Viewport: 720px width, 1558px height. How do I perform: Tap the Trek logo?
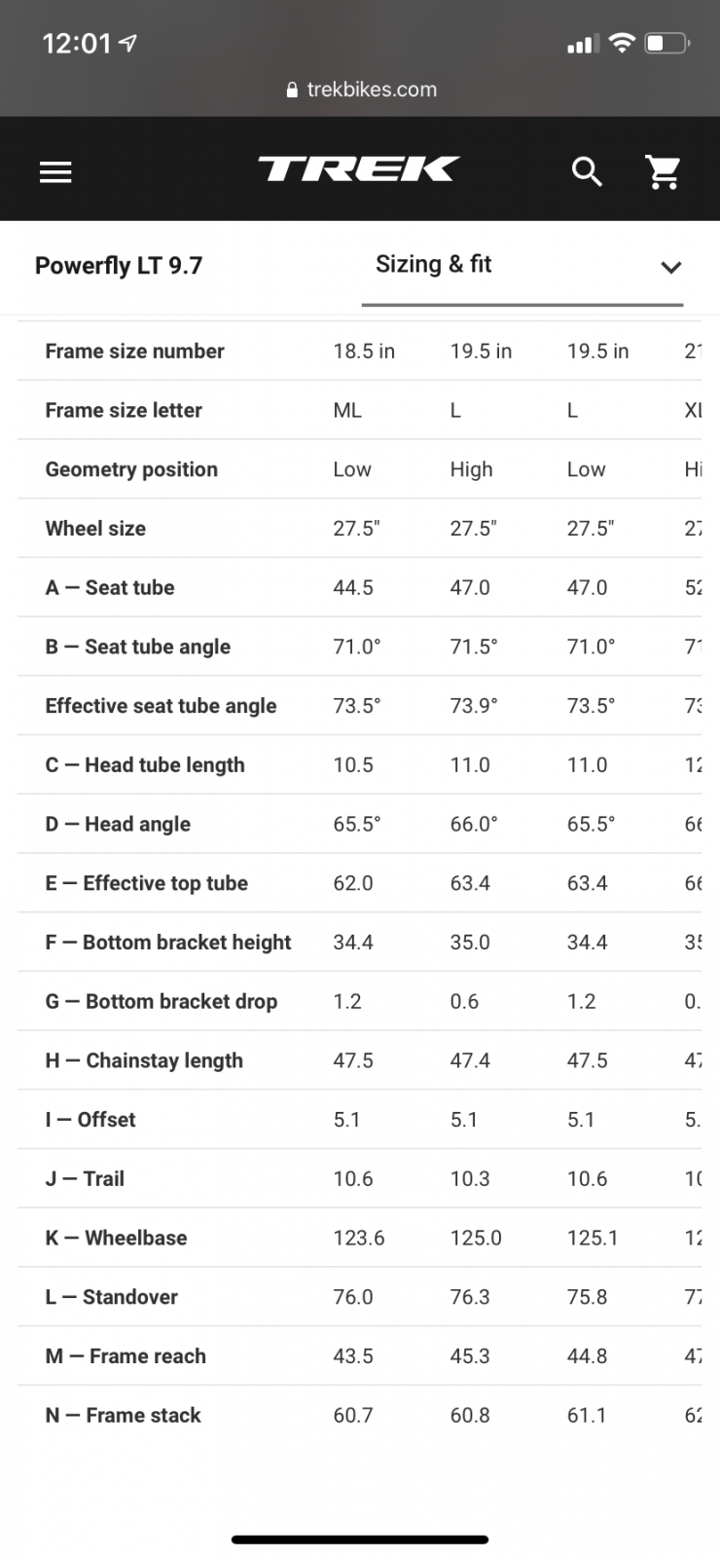tap(359, 169)
